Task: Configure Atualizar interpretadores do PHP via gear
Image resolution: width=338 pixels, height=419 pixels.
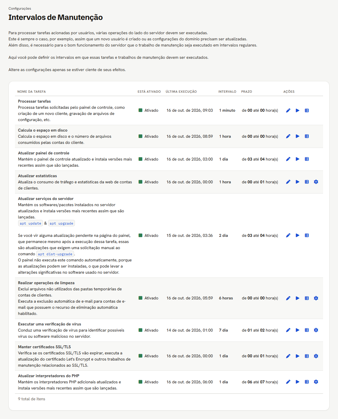Action: (x=316, y=382)
